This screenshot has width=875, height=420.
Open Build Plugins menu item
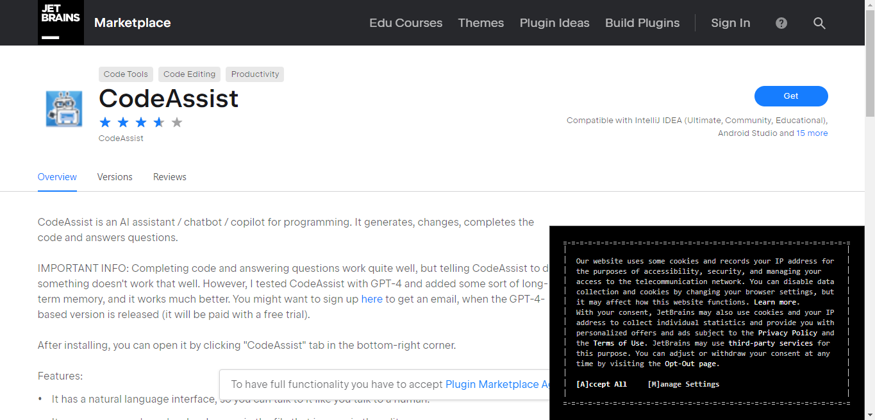pos(642,23)
